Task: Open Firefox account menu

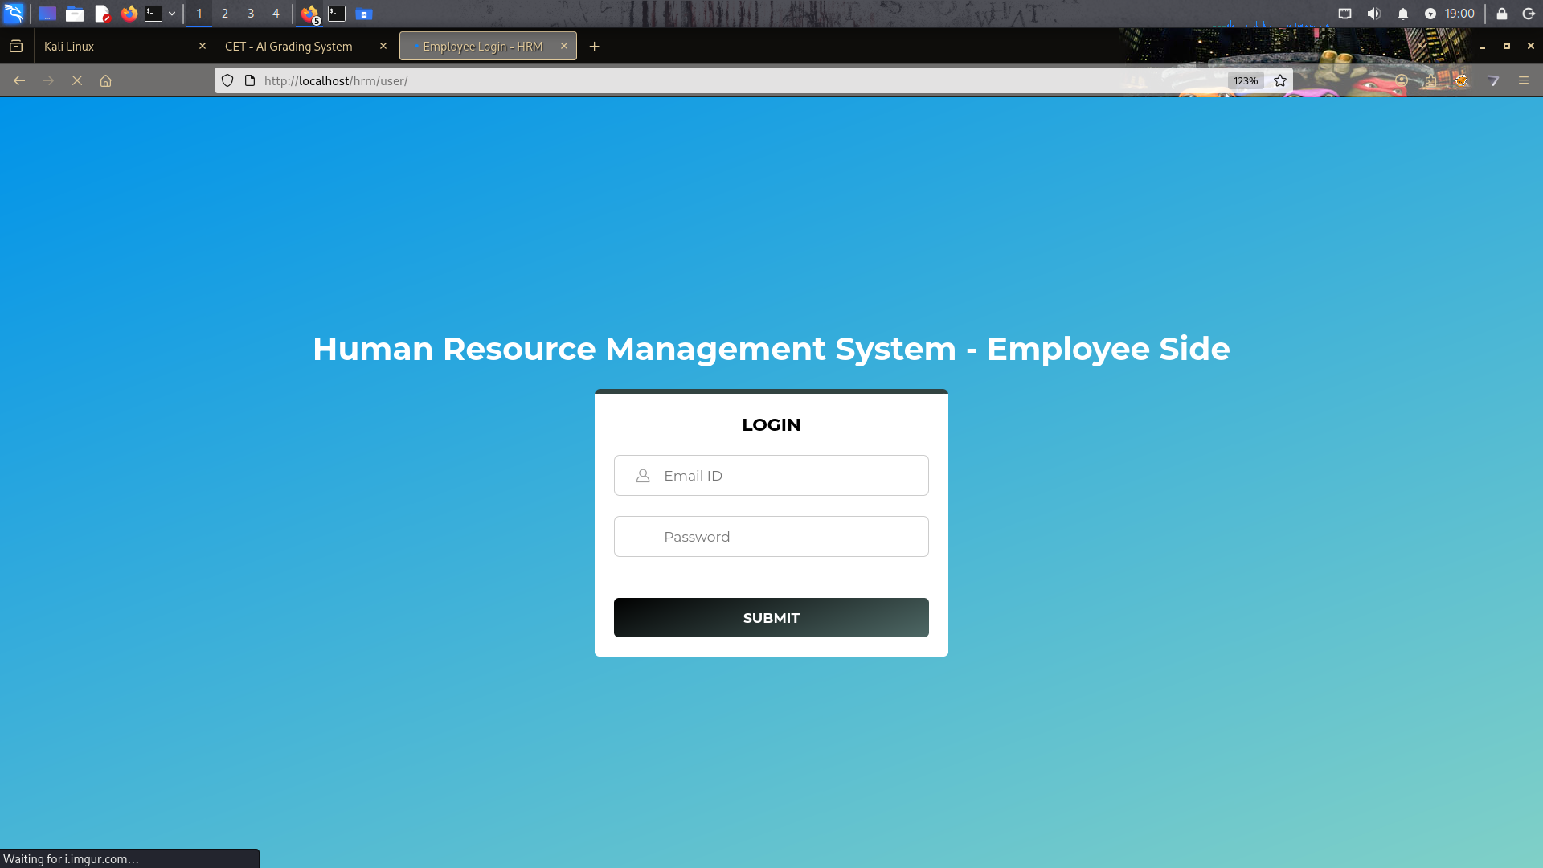Action: click(1402, 80)
